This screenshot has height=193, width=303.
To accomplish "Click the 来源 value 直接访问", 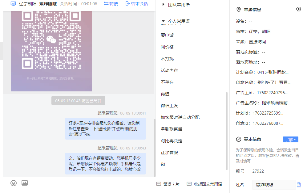I will (257, 42).
